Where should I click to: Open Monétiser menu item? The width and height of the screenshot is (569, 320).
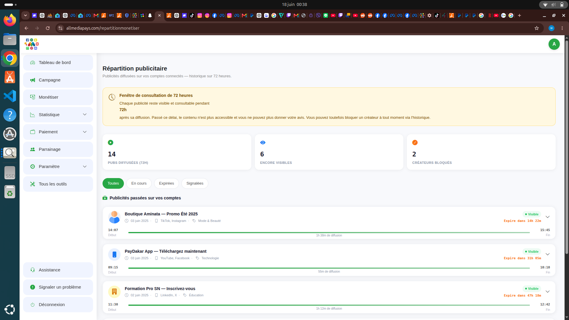58,97
